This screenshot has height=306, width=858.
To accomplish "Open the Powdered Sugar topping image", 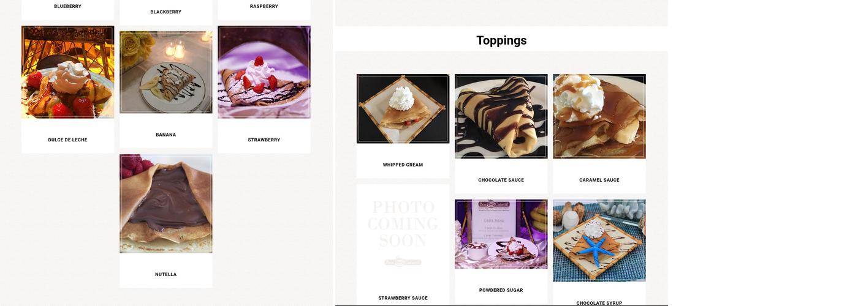I will (501, 234).
